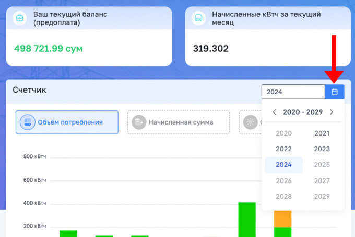Image resolution: width=355 pixels, height=237 pixels.
Task: Click Начисленные кВтч за текущий месяц heading
Action: click(x=266, y=18)
